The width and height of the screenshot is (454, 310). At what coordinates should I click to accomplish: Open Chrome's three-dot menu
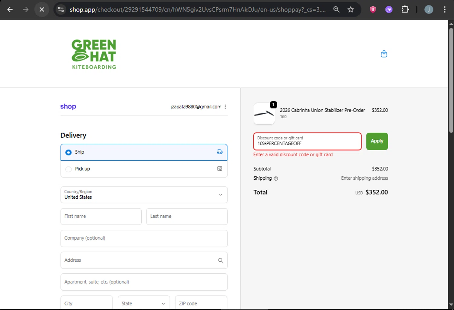[x=445, y=10]
